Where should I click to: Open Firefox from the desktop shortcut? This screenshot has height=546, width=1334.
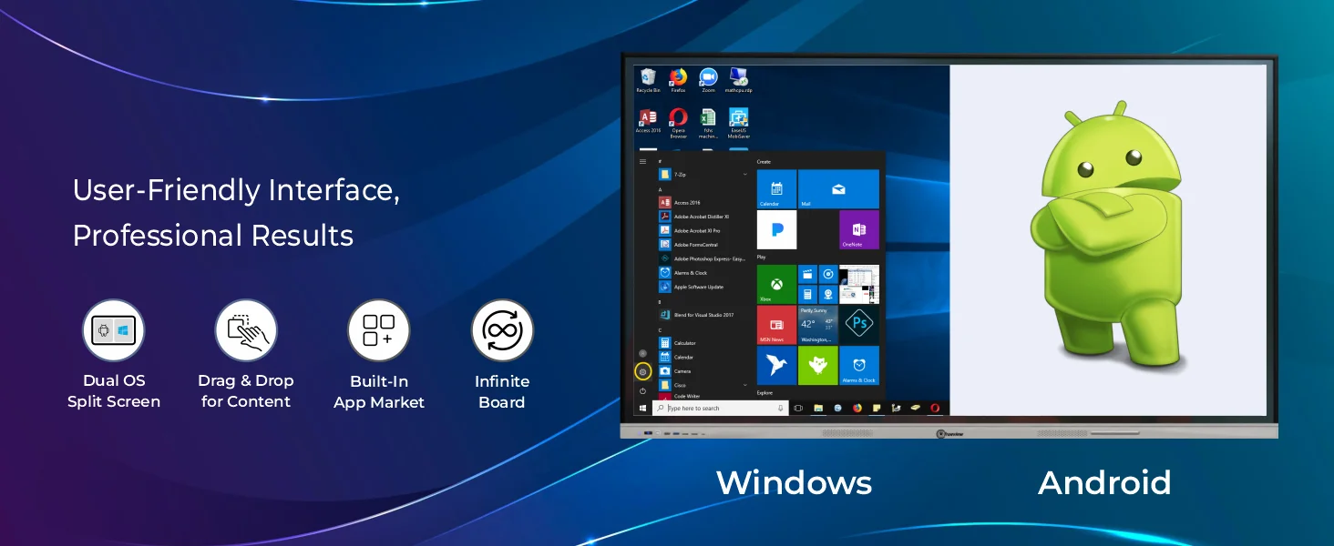678,78
